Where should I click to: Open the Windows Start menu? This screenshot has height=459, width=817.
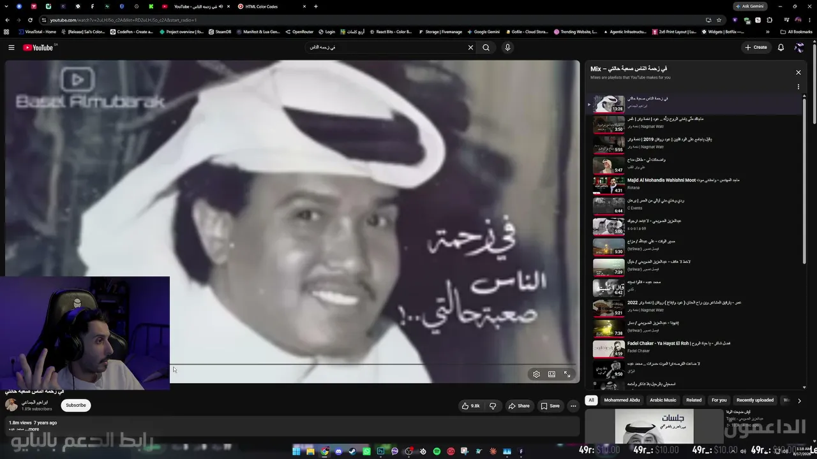(x=296, y=451)
